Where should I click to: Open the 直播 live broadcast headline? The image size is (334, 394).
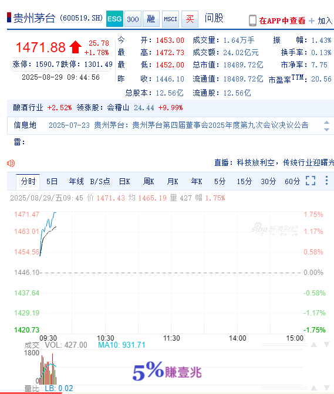[274, 162]
